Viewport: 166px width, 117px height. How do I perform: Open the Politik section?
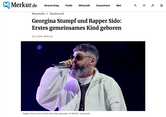[69, 5]
